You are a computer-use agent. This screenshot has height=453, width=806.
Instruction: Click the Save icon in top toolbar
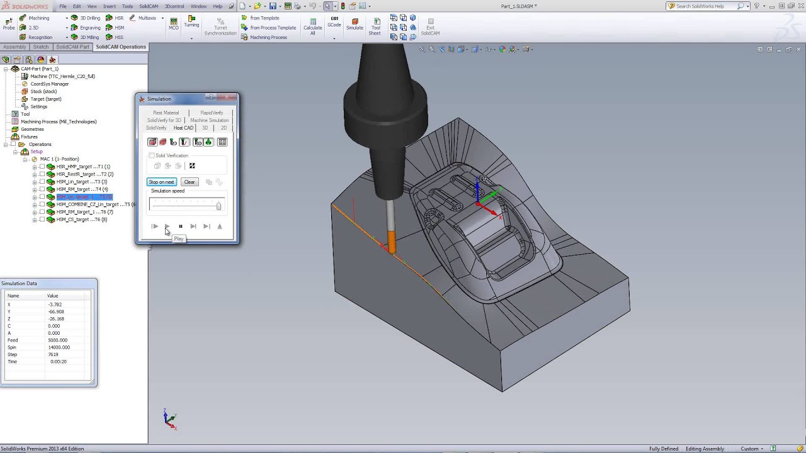tap(273, 6)
